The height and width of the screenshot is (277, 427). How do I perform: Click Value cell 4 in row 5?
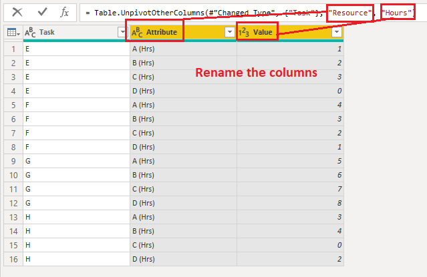click(x=290, y=105)
